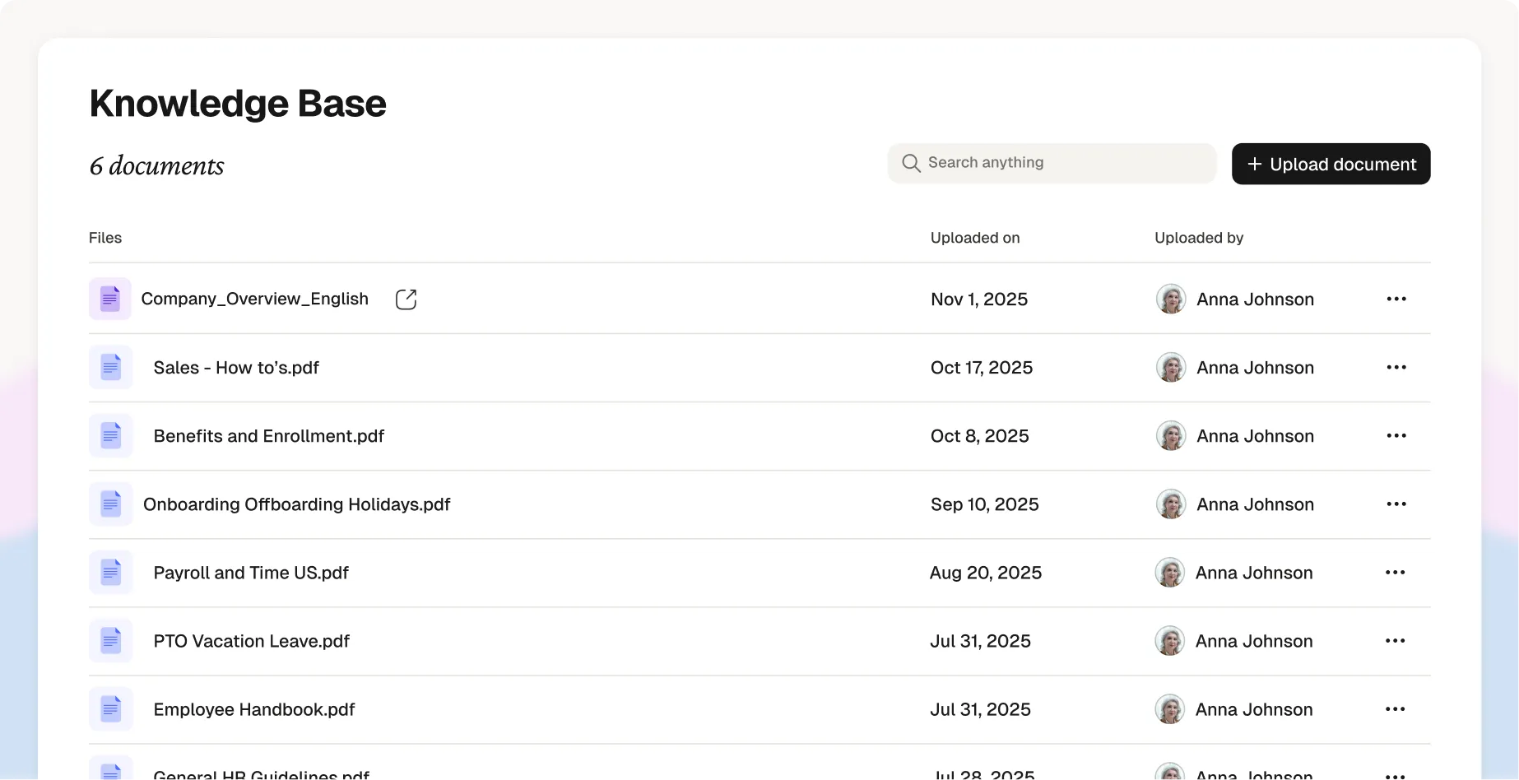The width and height of the screenshot is (1519, 780).
Task: Open the PTO Vacation Leave.pdf document
Action: (x=252, y=641)
